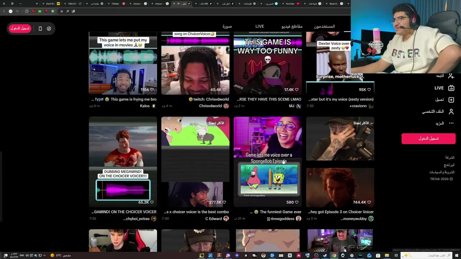The width and height of the screenshot is (461, 259).
Task: Open the LIVE sidebar icon
Action: [451, 88]
